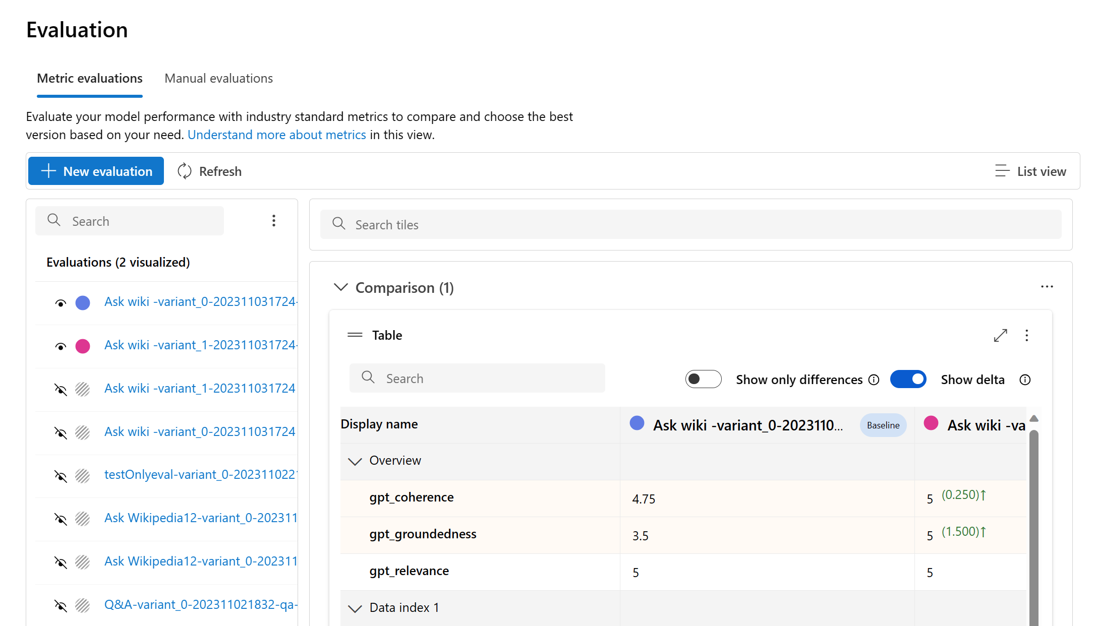Collapse the Comparison (1) section
The width and height of the screenshot is (1096, 626).
pos(341,287)
